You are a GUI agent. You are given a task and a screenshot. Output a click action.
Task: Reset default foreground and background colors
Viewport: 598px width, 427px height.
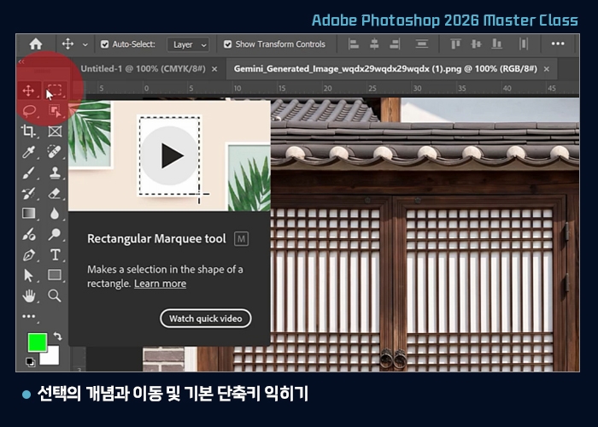tap(30, 362)
